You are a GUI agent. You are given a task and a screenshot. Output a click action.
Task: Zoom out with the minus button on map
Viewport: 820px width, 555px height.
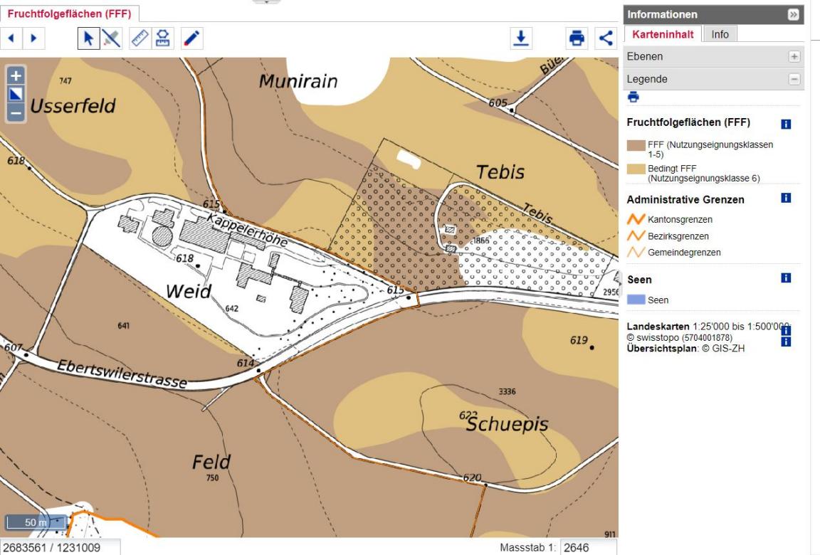coord(15,111)
